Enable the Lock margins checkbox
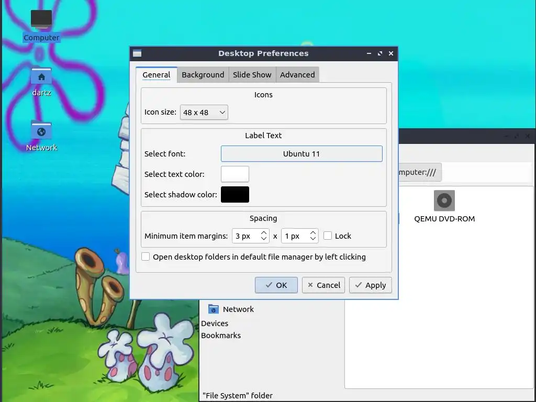 (328, 236)
